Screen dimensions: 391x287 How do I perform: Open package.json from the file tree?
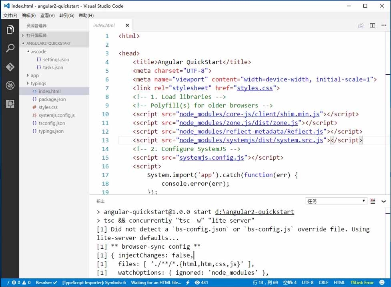[x=52, y=99]
